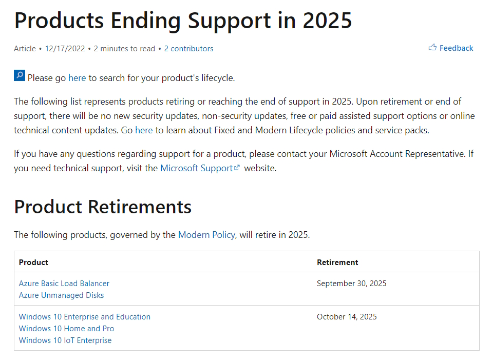Open the Azure Basic Load Balancer link
This screenshot has width=492, height=363.
[x=64, y=283]
